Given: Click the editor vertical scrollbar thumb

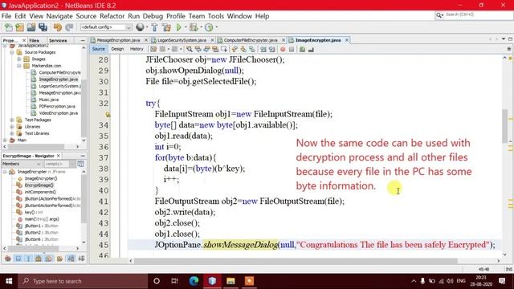Looking at the screenshot, I should [x=504, y=126].
